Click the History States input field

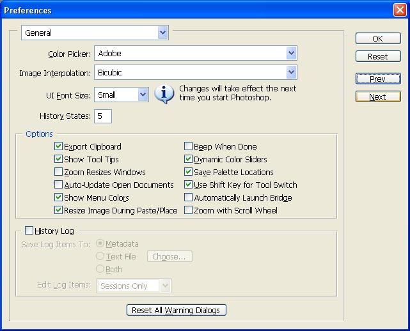103,116
